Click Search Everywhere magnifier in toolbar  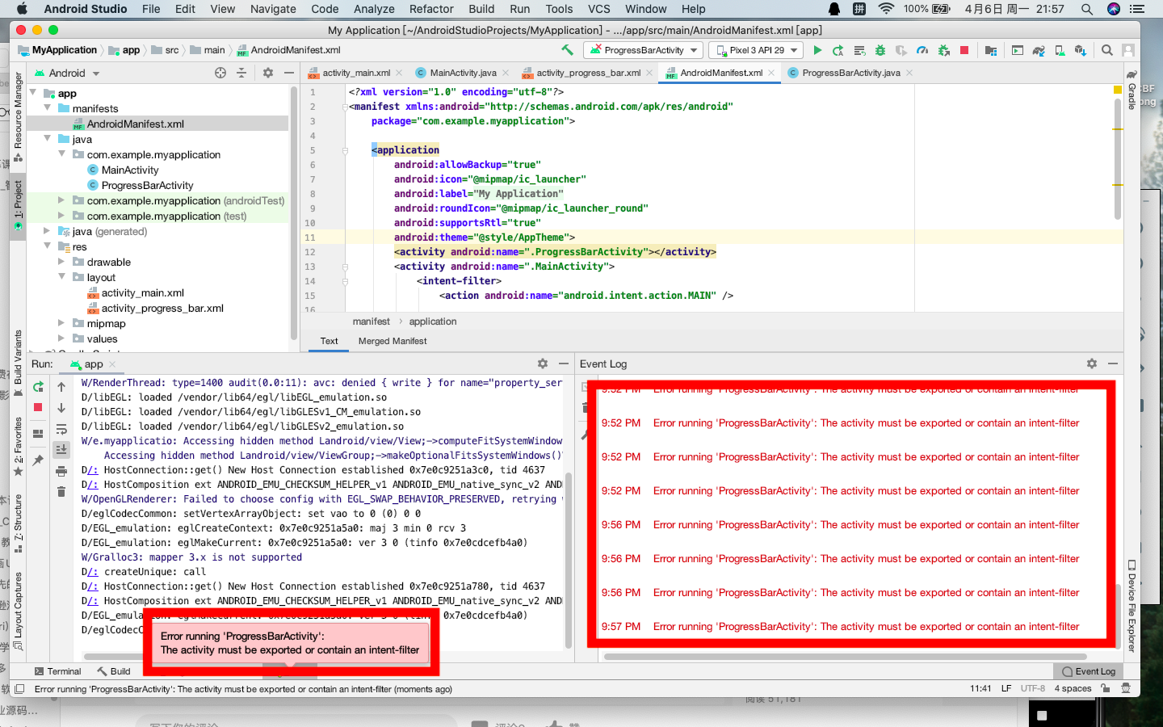point(1107,50)
